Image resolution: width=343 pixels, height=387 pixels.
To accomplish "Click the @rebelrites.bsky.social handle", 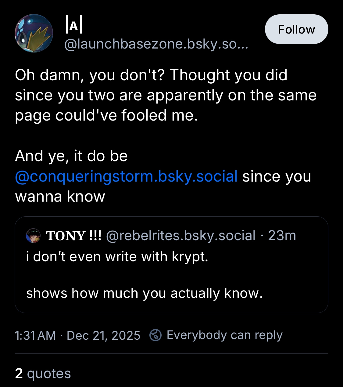I will (x=180, y=236).
